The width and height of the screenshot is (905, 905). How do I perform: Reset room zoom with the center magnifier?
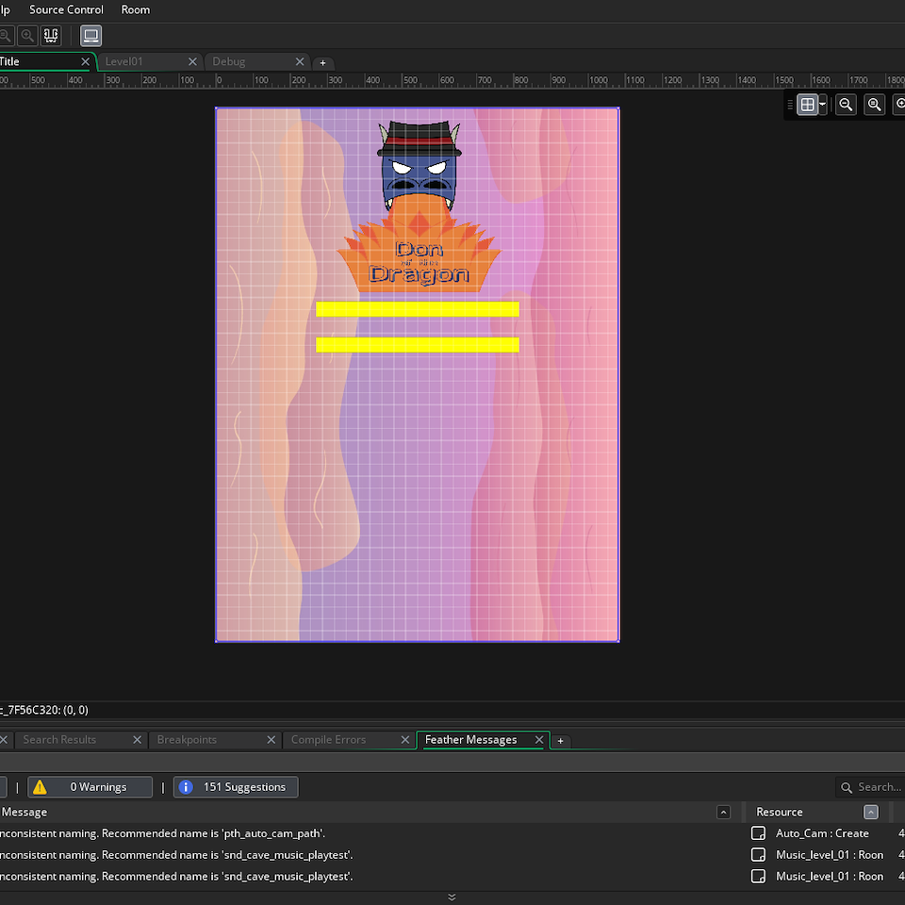coord(874,105)
